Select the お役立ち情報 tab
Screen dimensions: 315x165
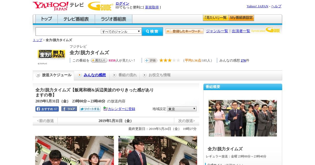point(157,75)
